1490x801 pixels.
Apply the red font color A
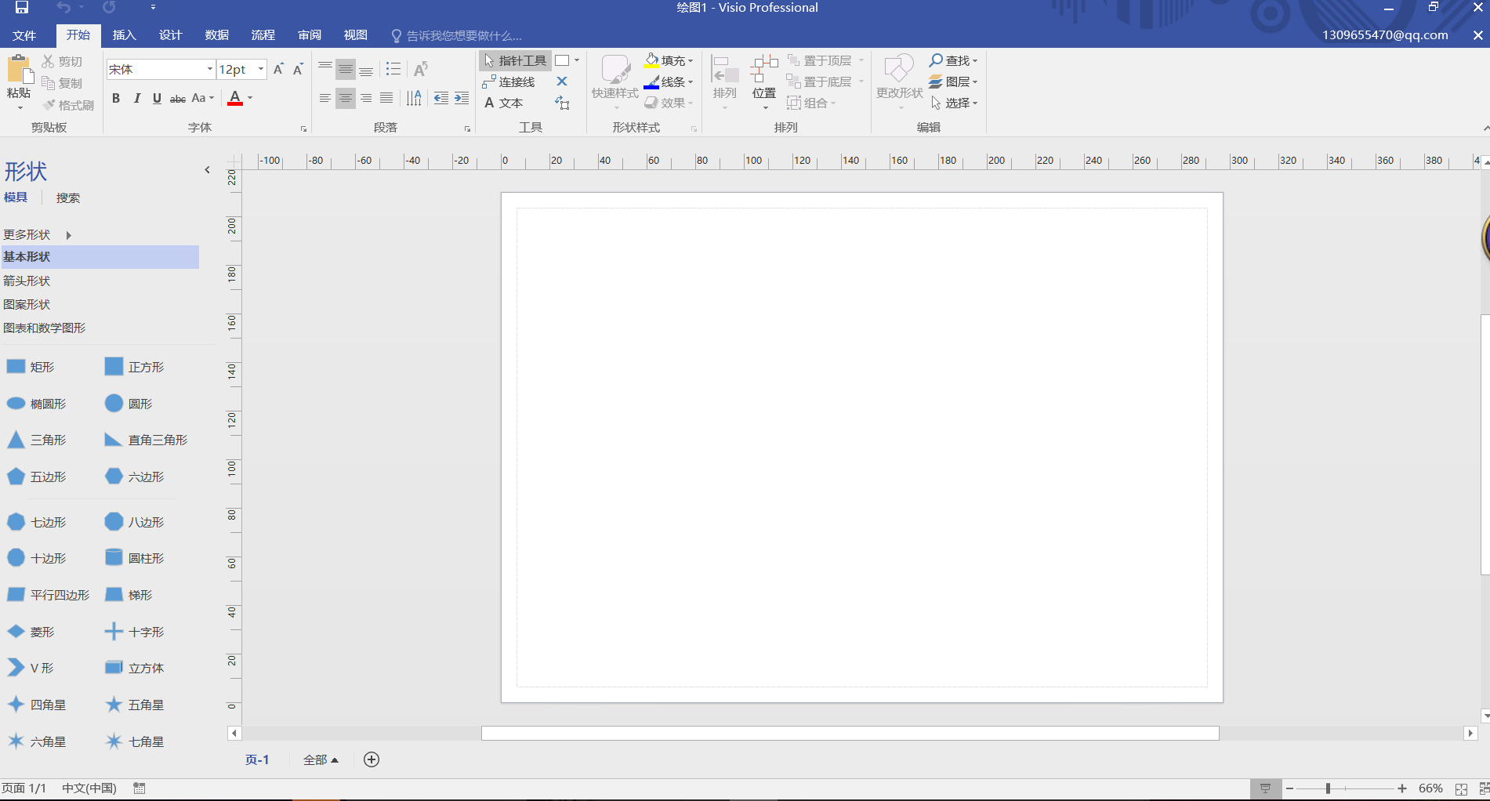click(x=235, y=98)
